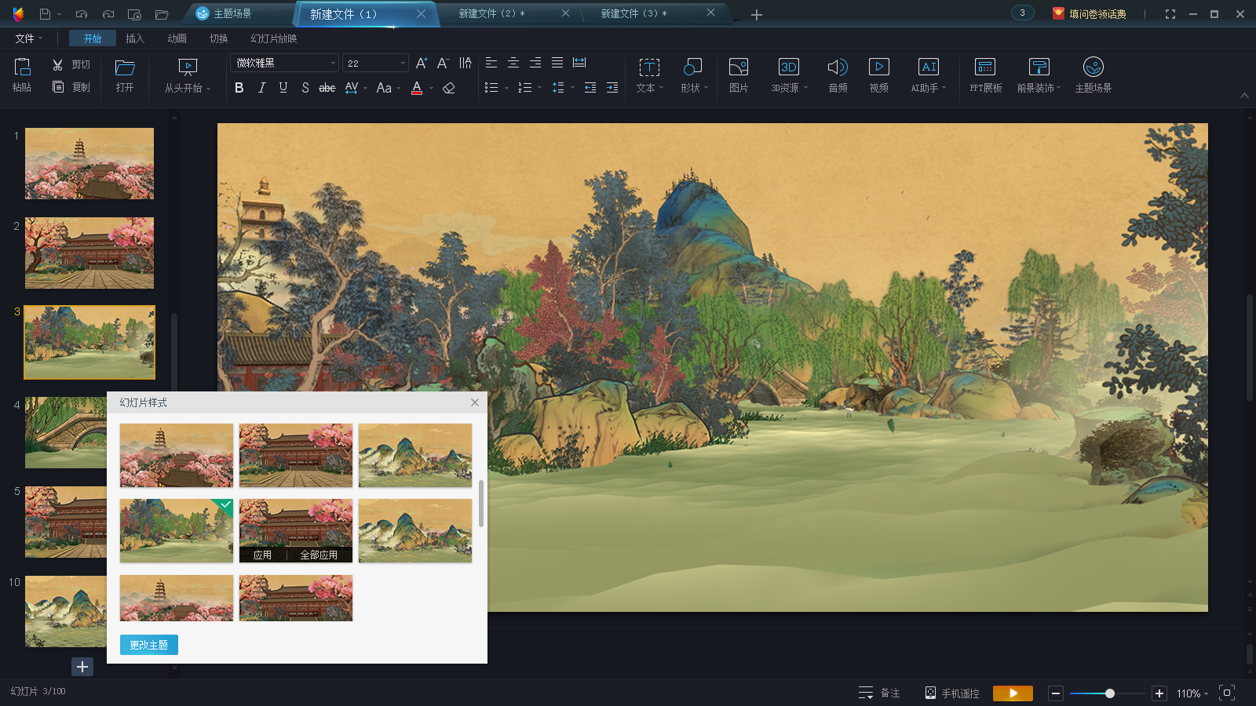
Task: Switch to the 开始 ribbon tab
Action: (x=93, y=38)
